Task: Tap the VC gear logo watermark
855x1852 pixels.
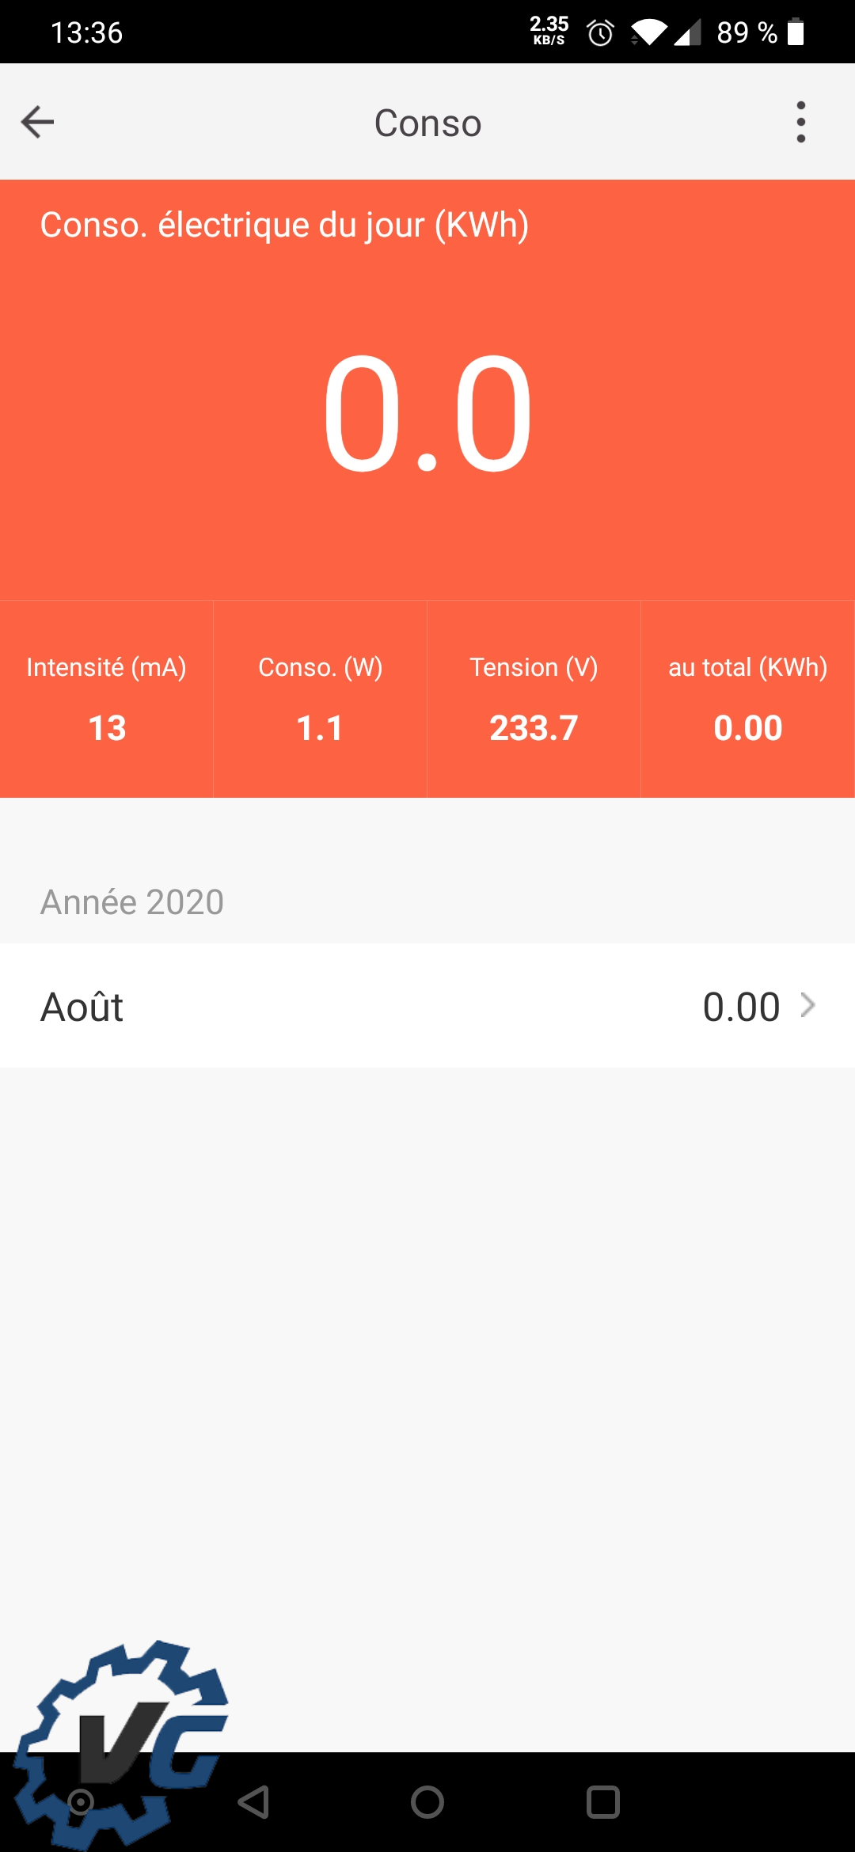Action: pos(123,1741)
